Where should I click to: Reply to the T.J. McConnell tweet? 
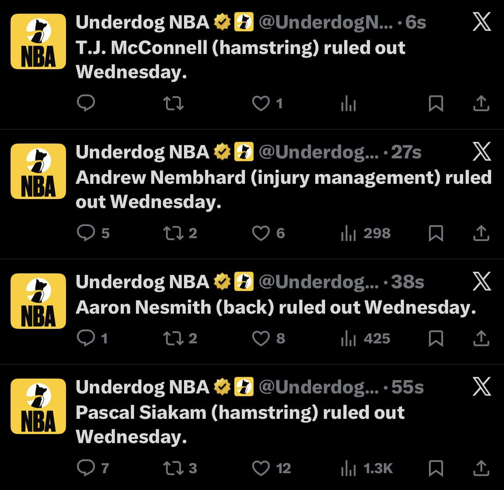pyautogui.click(x=86, y=103)
